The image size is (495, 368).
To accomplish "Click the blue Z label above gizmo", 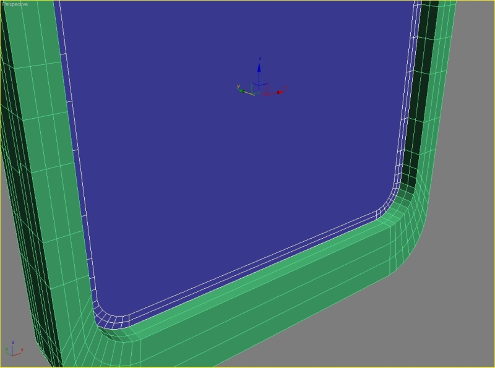I will [260, 58].
